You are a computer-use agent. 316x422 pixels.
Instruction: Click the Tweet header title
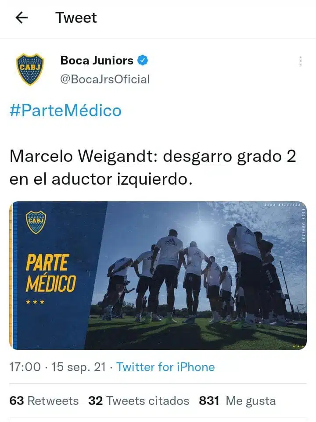76,18
